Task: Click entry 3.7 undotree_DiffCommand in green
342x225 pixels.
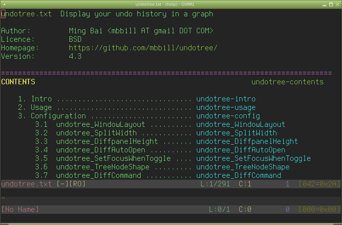Action: coord(88,176)
